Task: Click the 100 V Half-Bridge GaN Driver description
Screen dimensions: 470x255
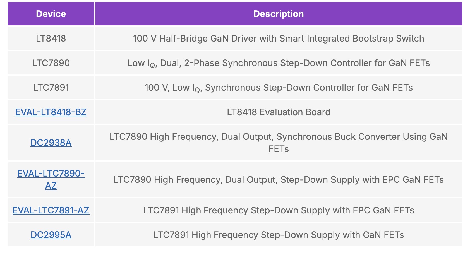Action: pos(278,39)
